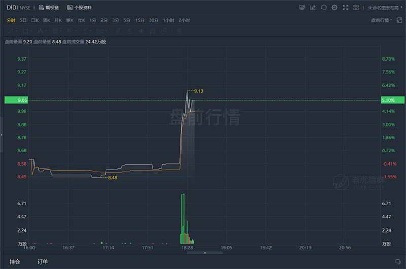Click the 盘前最高 9.20 text
Viewport: 406px width, 269px height.
[x=19, y=42]
